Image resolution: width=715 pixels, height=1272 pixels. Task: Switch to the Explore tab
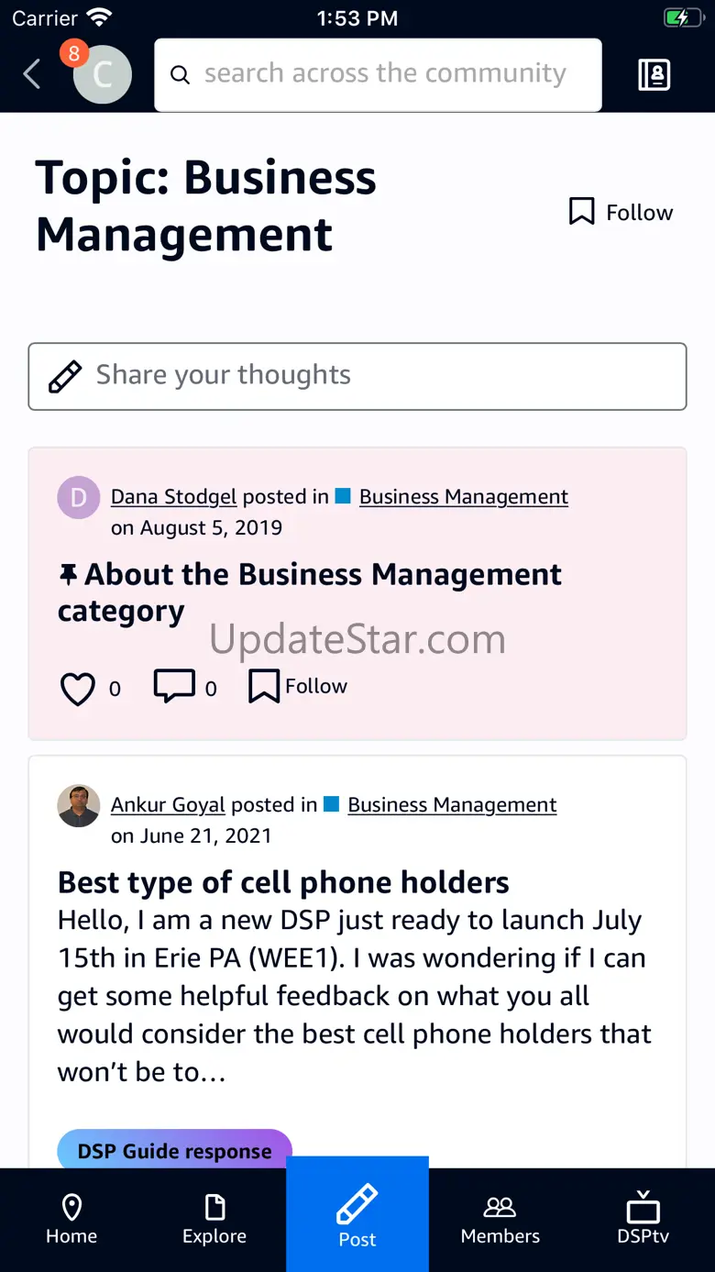click(x=214, y=1219)
